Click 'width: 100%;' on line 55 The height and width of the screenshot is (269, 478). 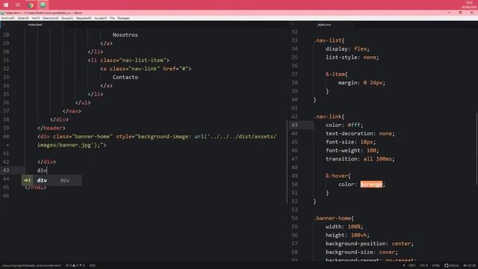point(344,226)
